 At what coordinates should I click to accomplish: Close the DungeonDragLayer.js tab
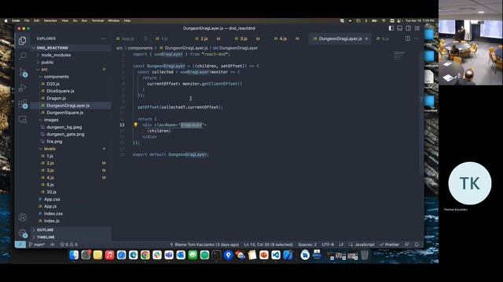367,38
